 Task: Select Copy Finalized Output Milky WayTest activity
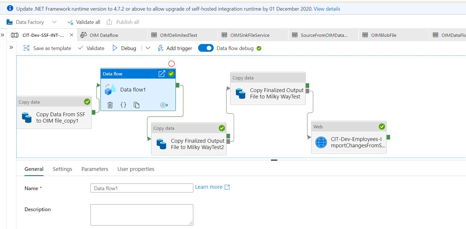(268, 88)
